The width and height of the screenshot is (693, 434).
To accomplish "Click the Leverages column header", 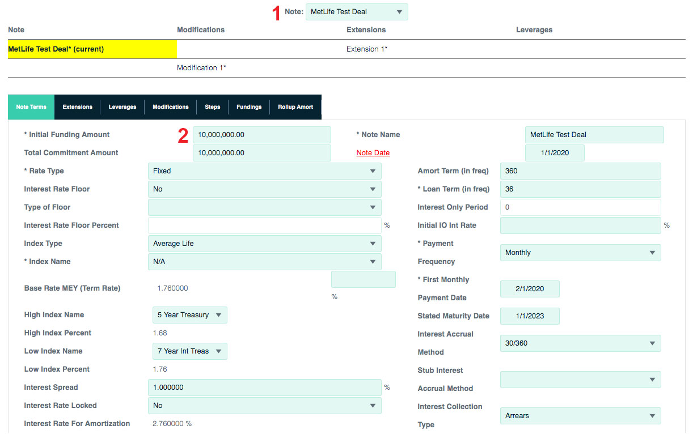I will (x=534, y=30).
